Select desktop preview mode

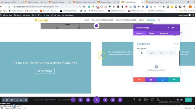coord(16,100)
